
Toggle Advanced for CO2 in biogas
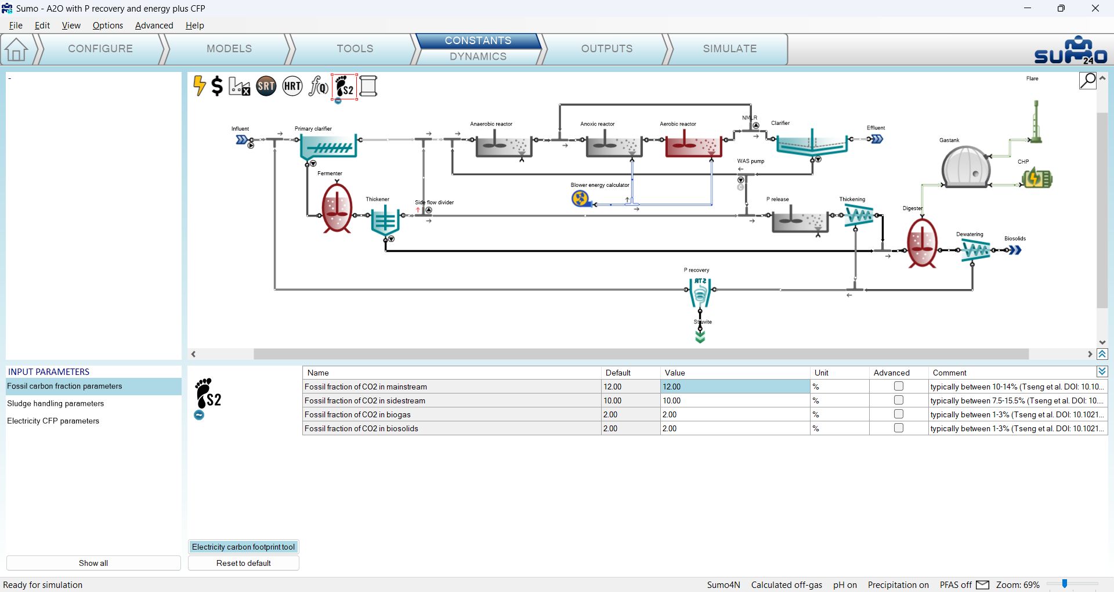[x=899, y=414]
